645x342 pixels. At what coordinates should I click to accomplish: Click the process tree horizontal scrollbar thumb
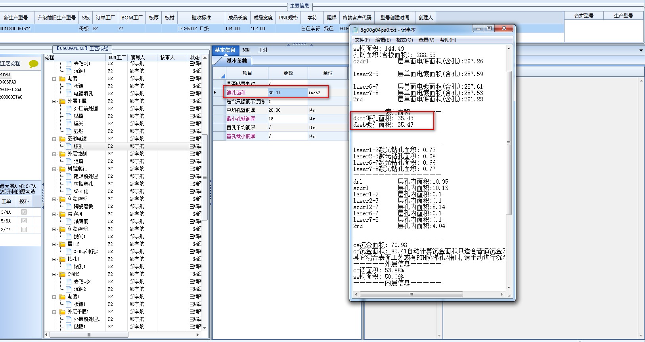[88, 335]
